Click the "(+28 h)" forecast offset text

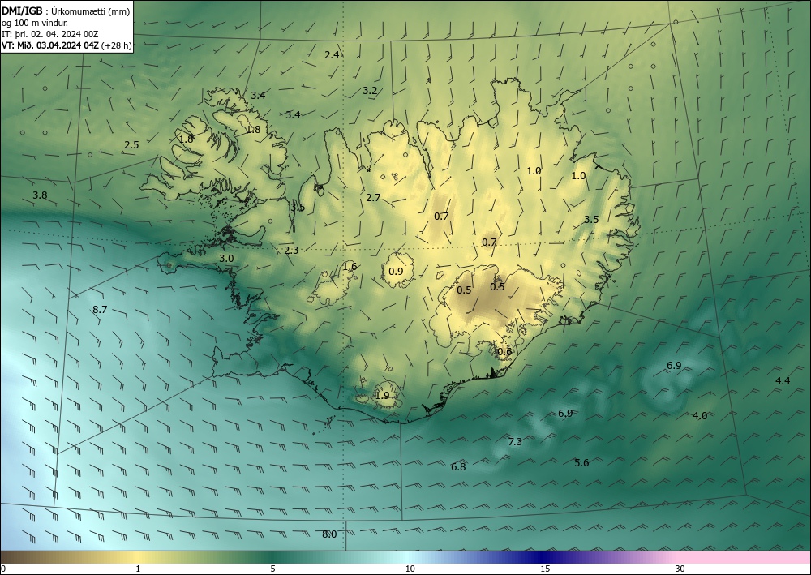tap(116, 45)
